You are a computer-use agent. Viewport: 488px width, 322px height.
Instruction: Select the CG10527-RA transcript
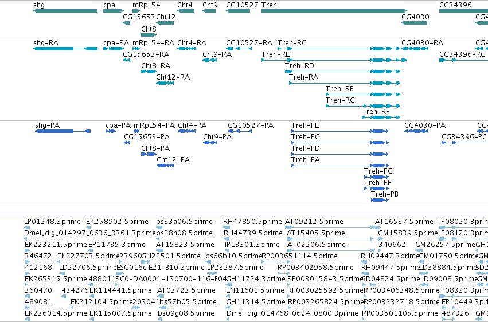click(239, 49)
